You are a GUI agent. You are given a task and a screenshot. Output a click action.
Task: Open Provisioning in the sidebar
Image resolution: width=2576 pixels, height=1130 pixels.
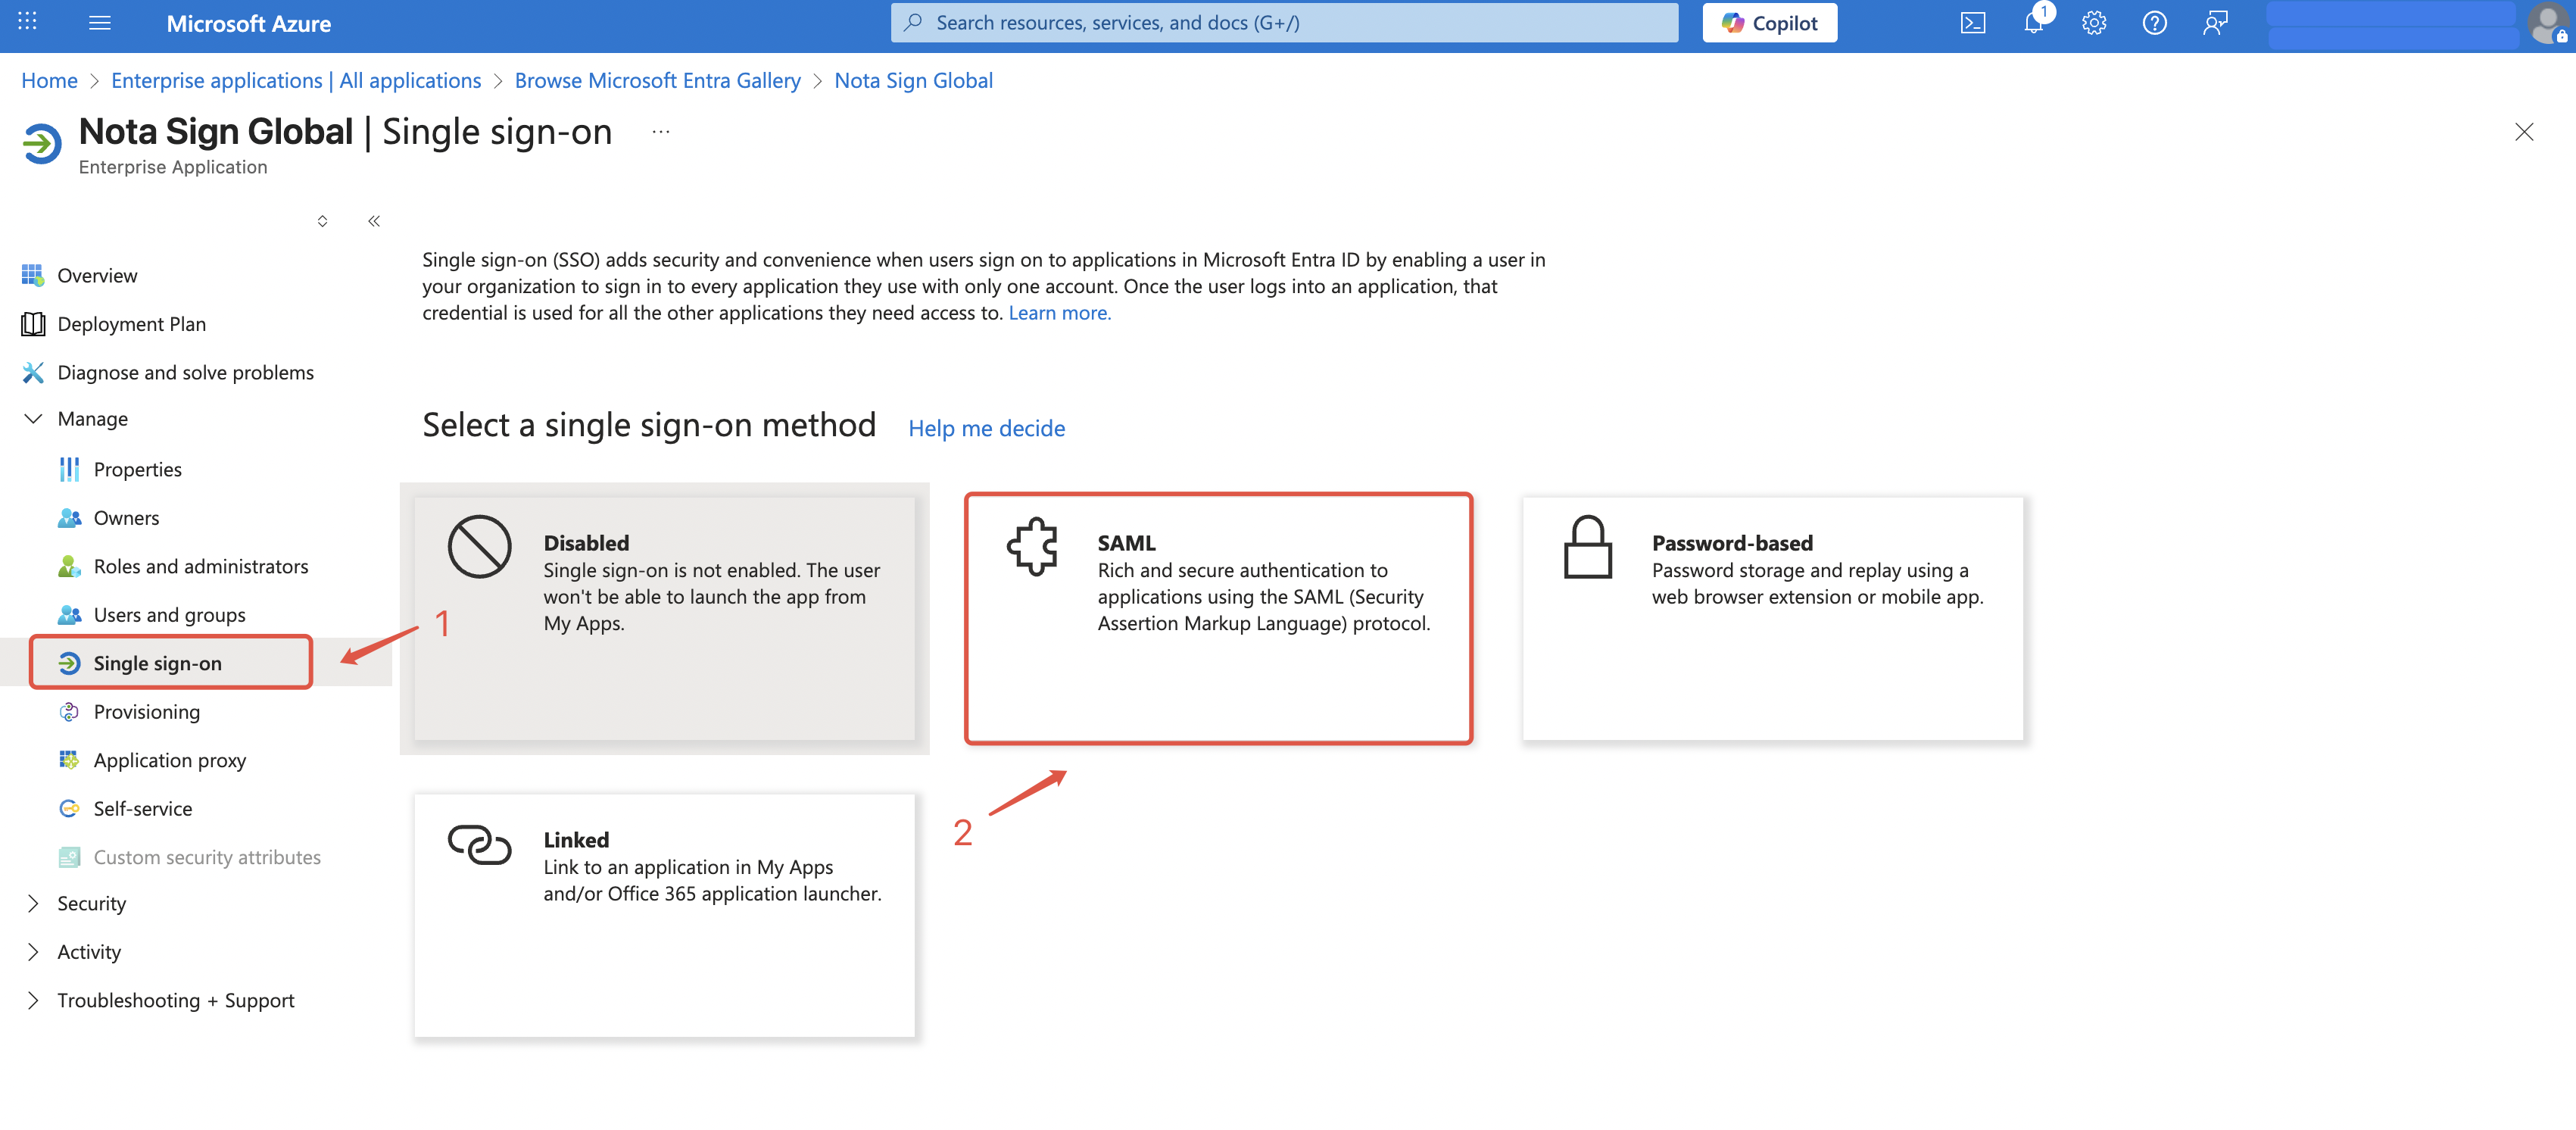click(x=146, y=712)
